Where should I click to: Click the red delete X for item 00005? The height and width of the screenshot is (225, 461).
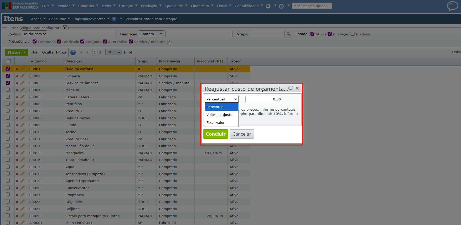17,97
